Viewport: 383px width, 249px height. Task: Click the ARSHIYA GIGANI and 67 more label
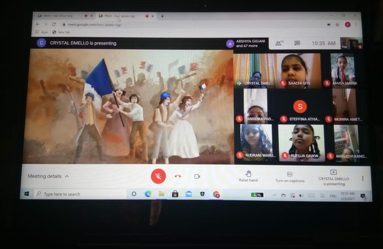point(250,44)
